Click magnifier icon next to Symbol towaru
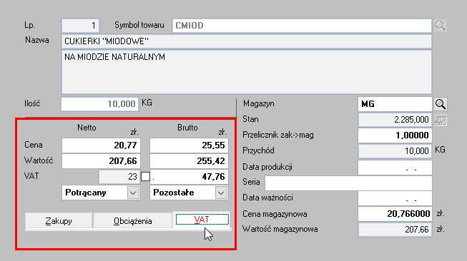Screen dimensions: 467x261 [441, 26]
